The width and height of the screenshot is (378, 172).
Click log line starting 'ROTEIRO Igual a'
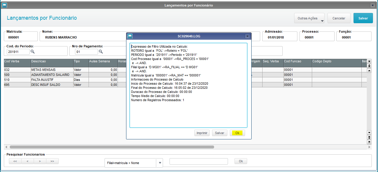pos(159,51)
